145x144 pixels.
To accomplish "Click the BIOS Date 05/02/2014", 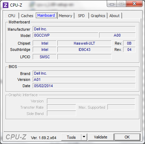I will tap(84, 86).
